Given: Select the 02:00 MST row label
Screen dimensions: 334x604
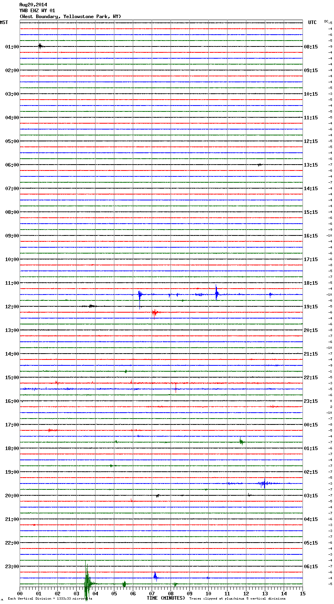Looking at the screenshot, I should 12,70.
